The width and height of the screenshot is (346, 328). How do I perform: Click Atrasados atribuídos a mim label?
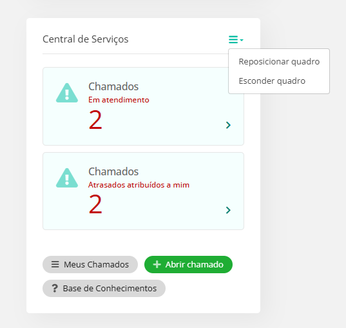coord(139,185)
